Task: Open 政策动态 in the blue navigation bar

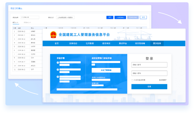Action: tap(73, 43)
